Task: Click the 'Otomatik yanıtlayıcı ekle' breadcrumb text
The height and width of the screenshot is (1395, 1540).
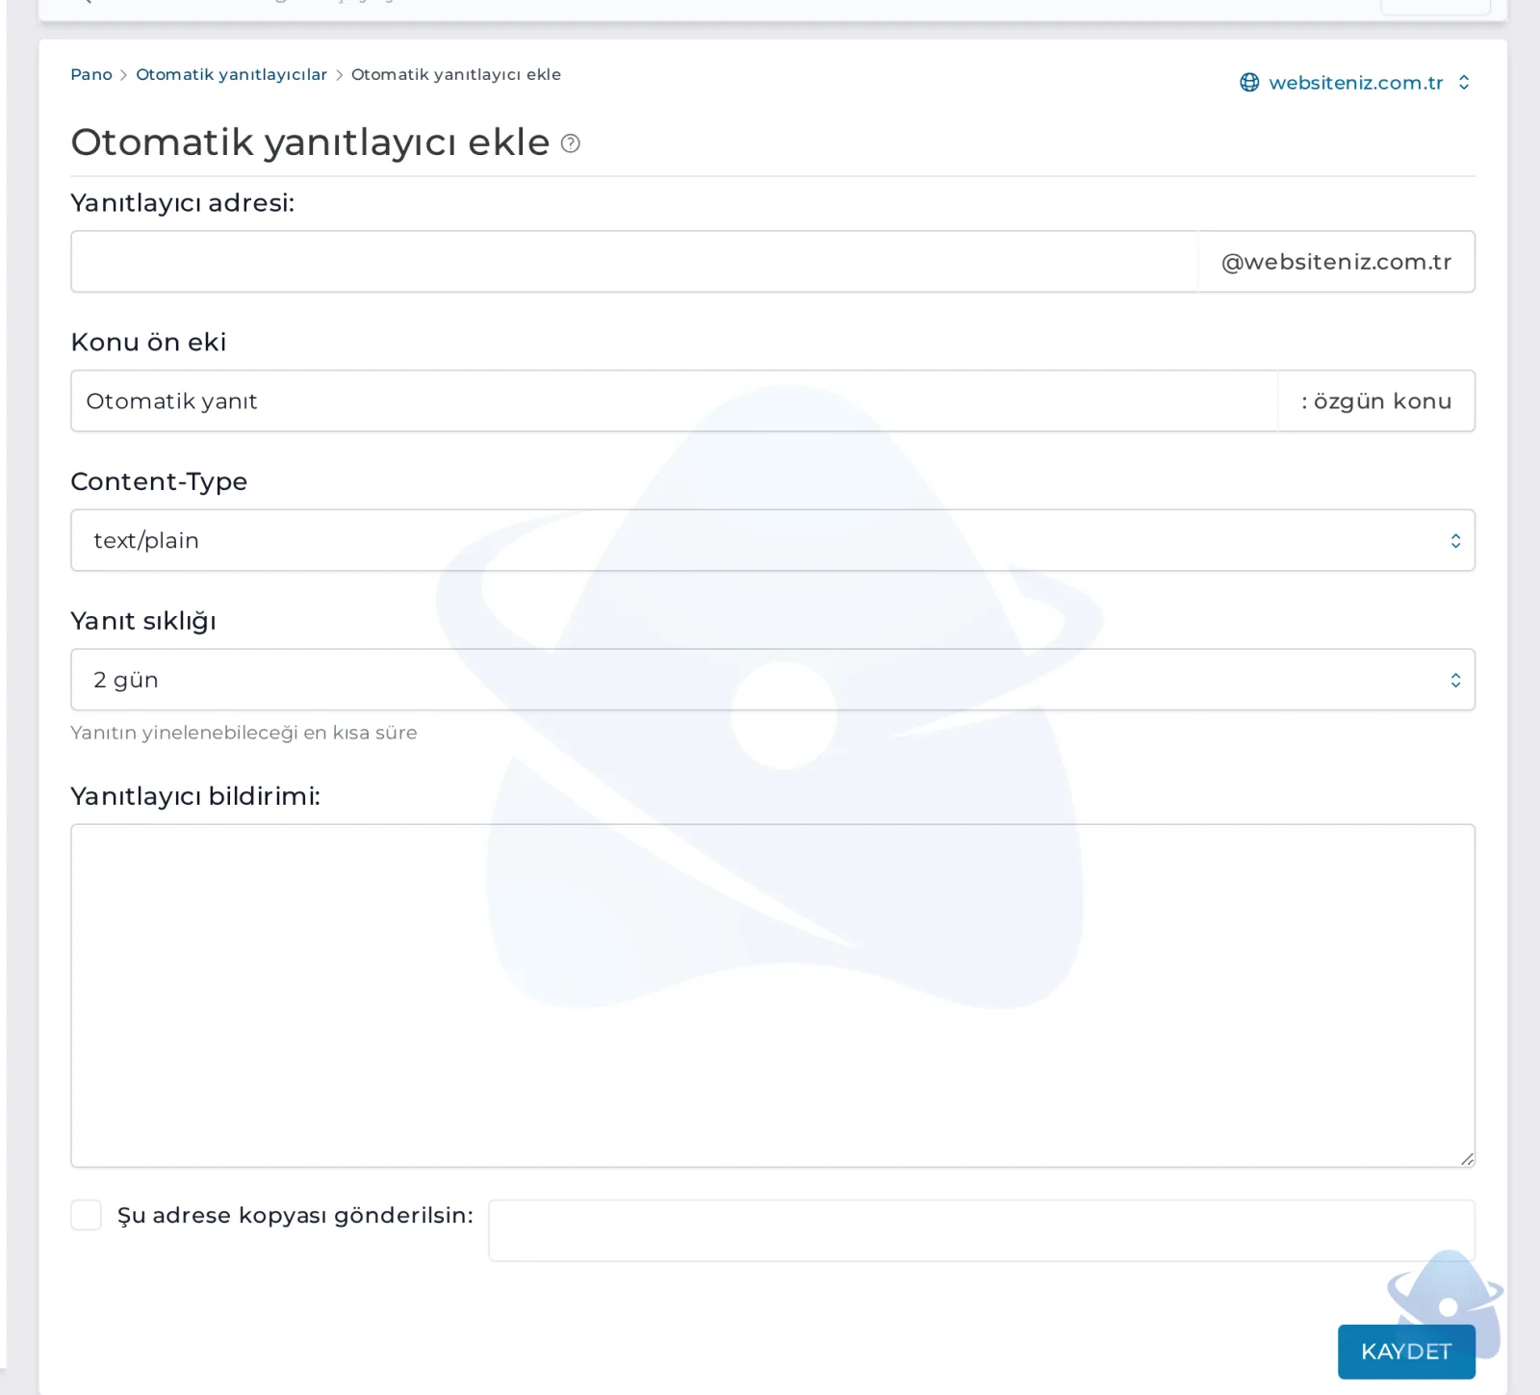Action: 456,75
